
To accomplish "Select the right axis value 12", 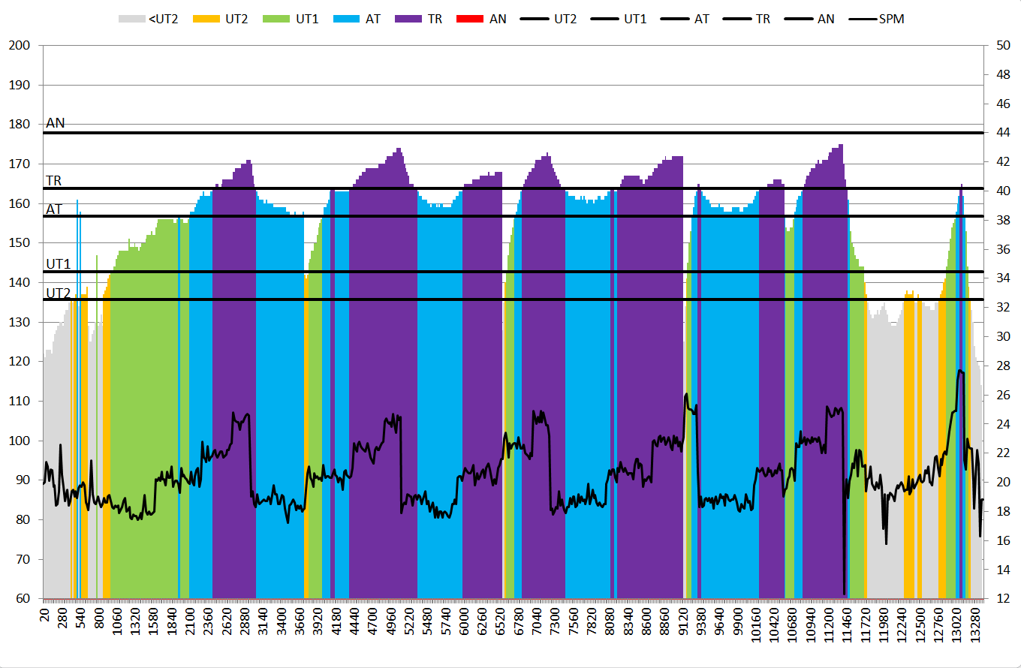I will [x=1002, y=599].
